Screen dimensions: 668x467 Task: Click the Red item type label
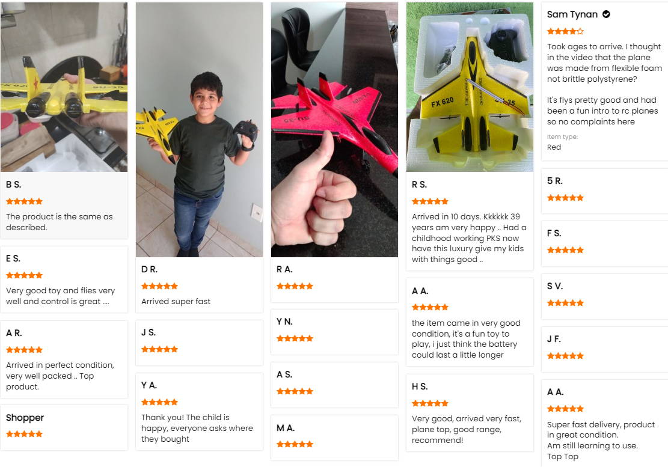(554, 147)
